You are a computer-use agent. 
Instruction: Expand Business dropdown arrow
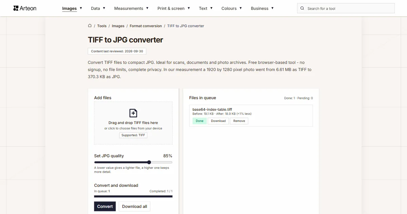click(x=272, y=8)
